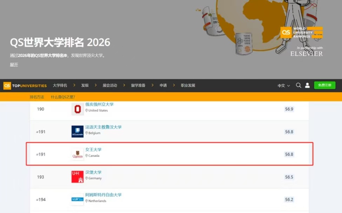Click the 56.2 score value
The width and height of the screenshot is (342, 213).
289,199
